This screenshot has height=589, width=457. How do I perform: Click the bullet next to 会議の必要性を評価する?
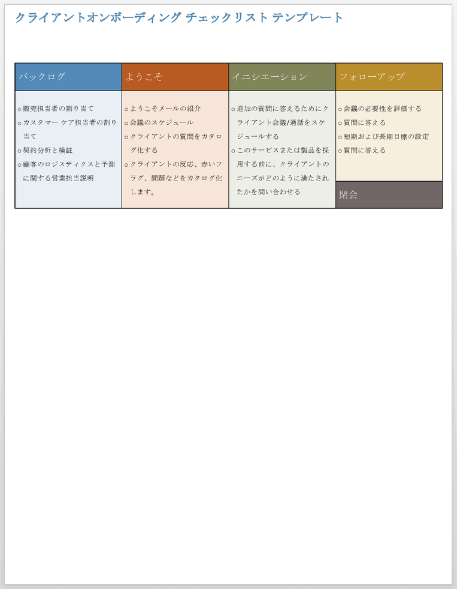(x=340, y=109)
